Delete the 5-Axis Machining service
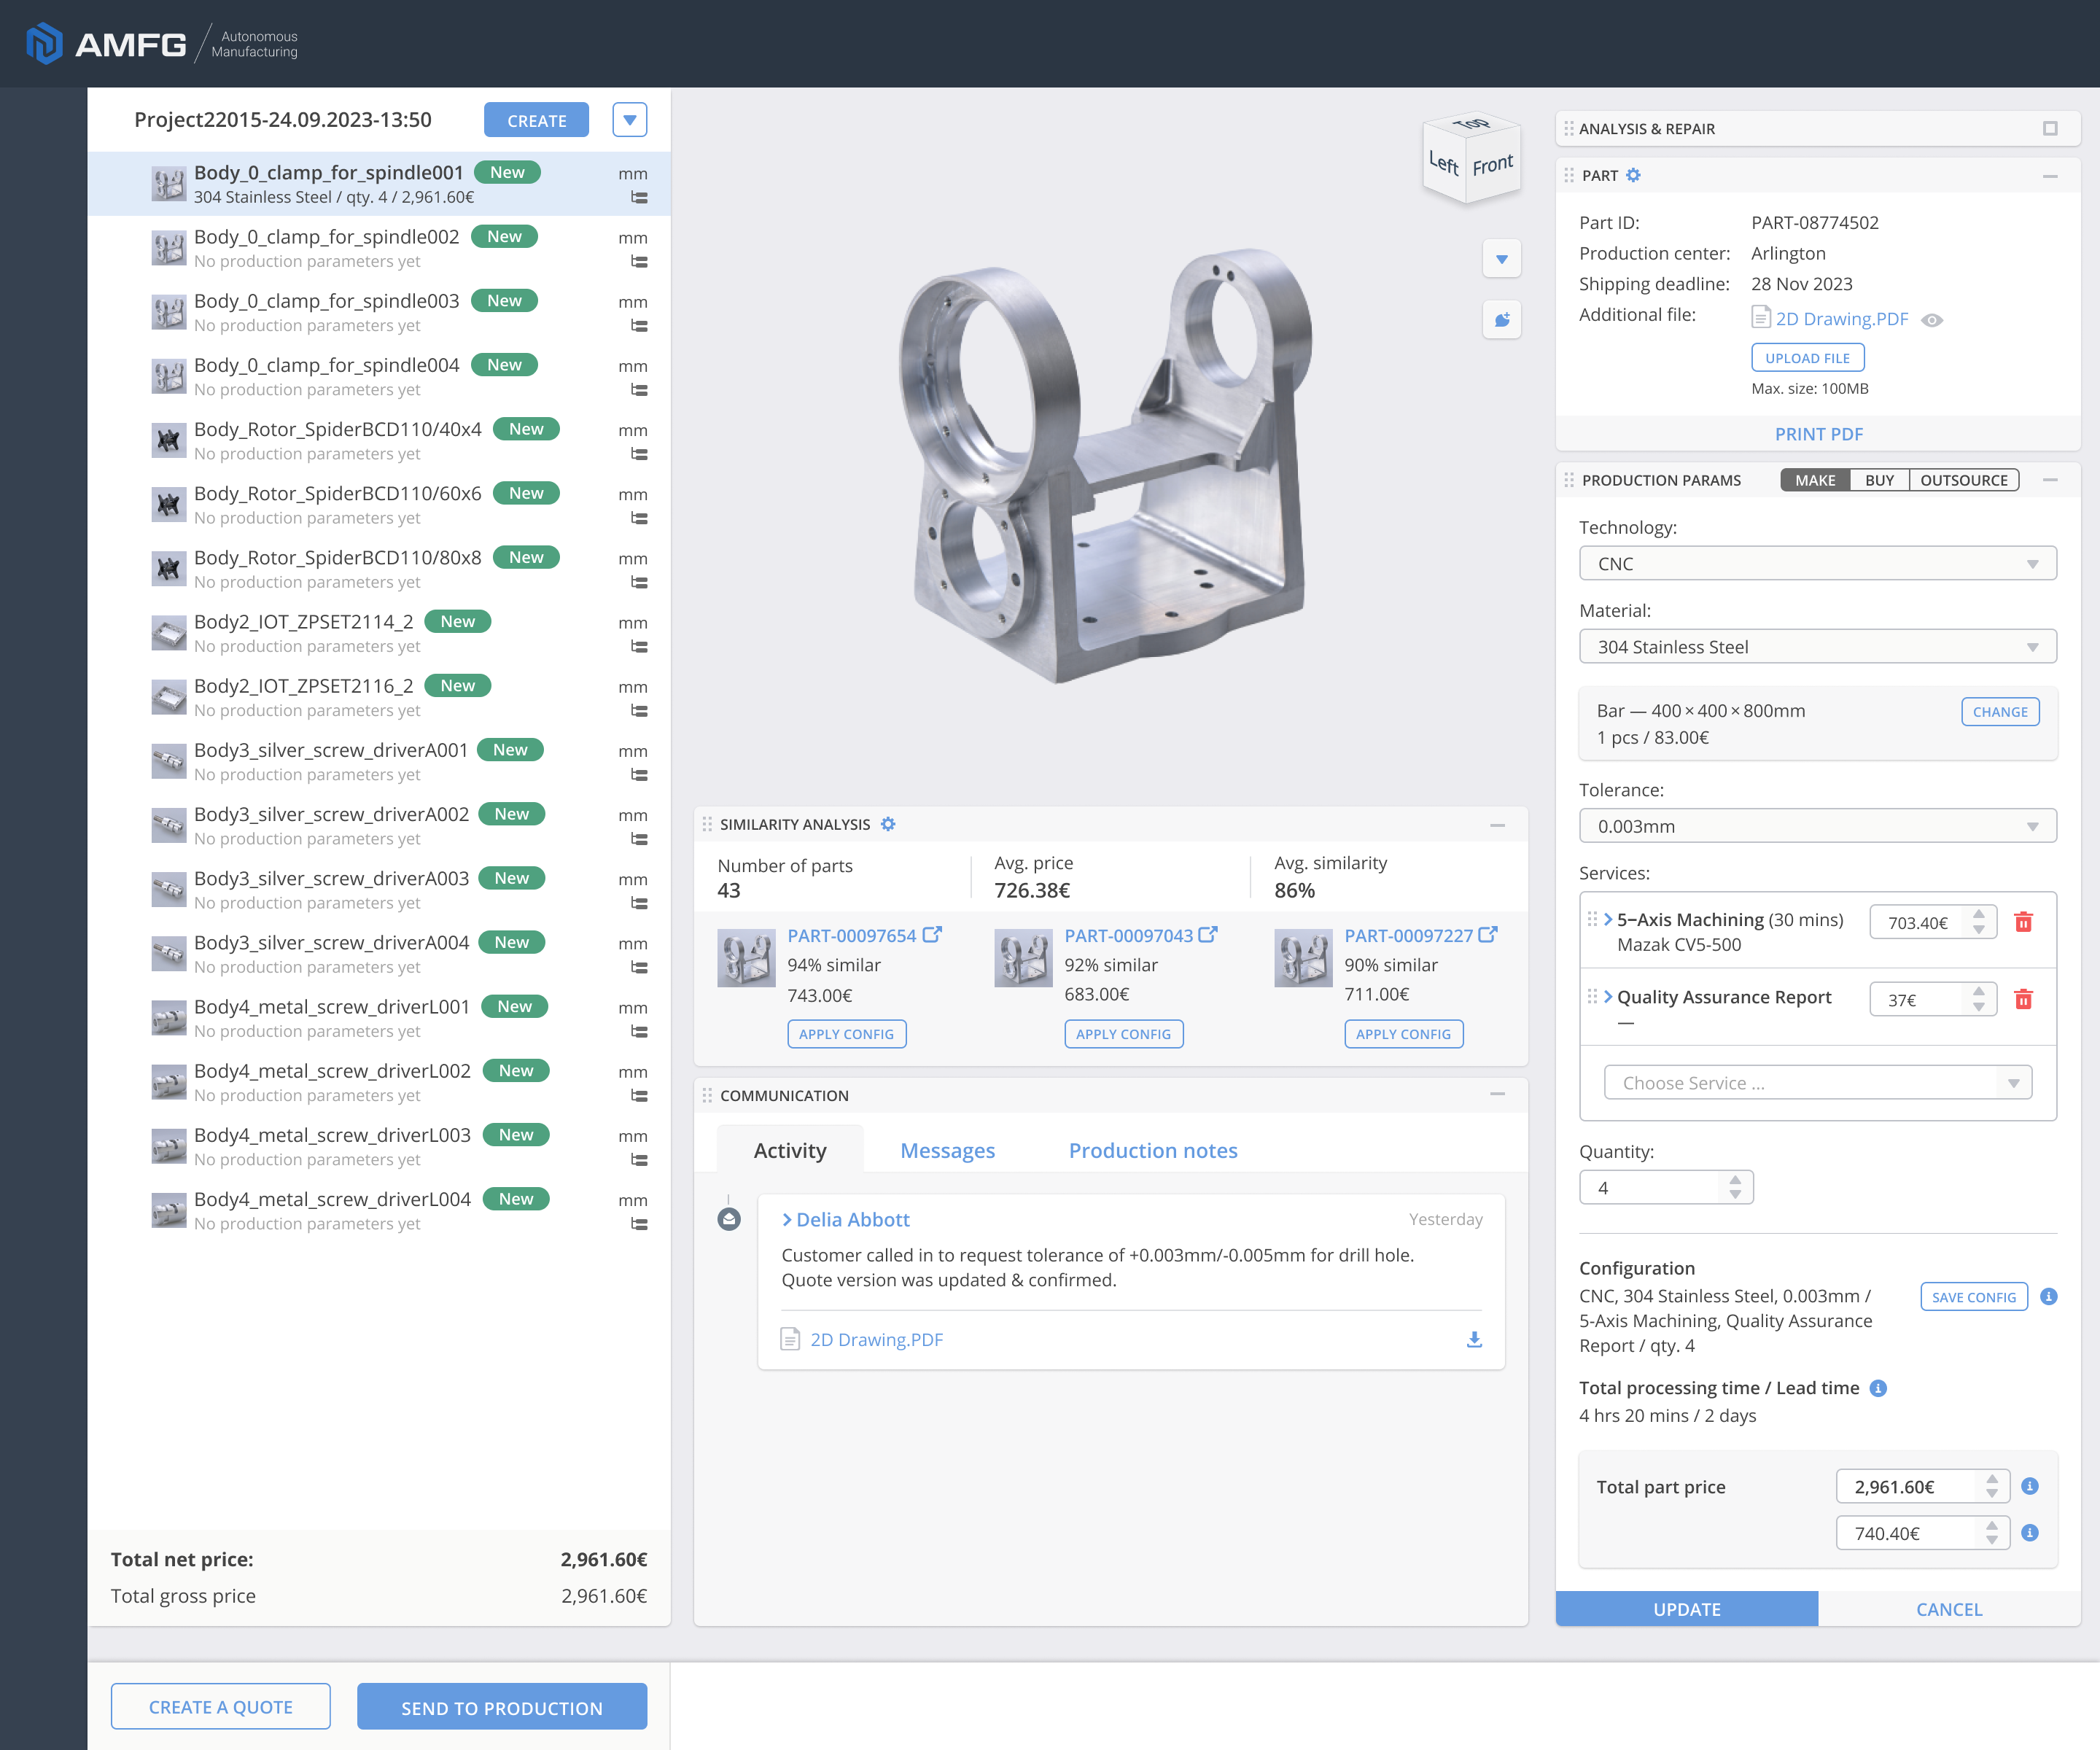 click(2023, 922)
